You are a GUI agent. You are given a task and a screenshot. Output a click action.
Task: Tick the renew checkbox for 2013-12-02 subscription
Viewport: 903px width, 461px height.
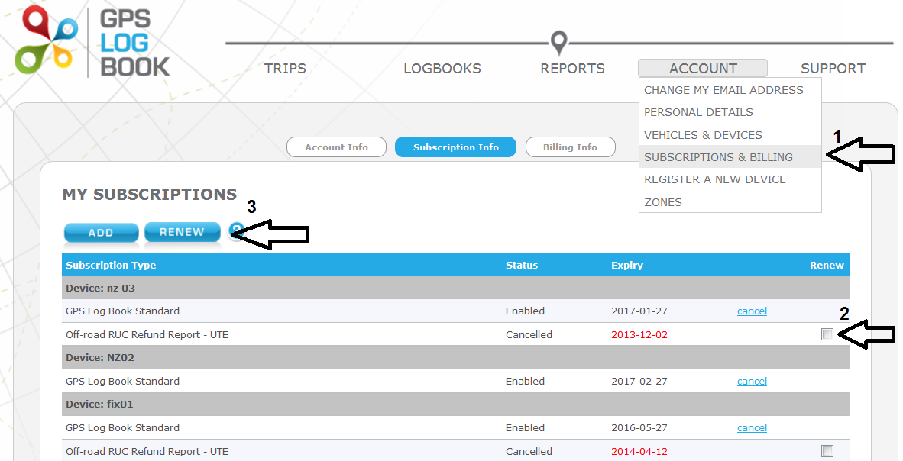point(827,334)
